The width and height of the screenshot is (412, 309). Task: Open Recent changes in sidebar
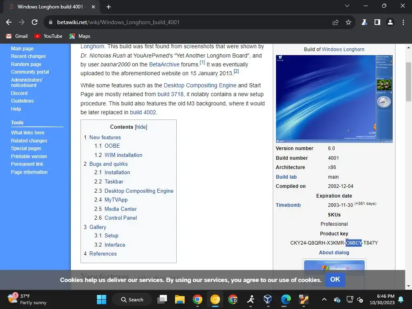tap(29, 56)
